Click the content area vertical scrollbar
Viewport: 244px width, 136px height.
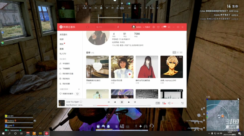click(x=186, y=39)
